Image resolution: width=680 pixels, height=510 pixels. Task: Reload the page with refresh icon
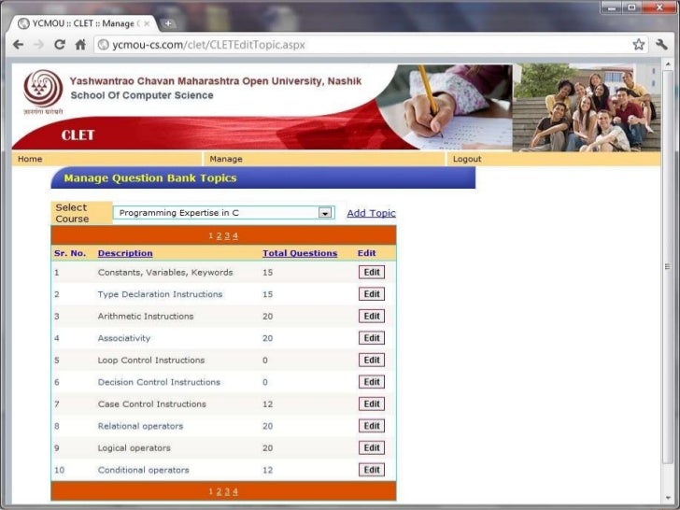[60, 44]
